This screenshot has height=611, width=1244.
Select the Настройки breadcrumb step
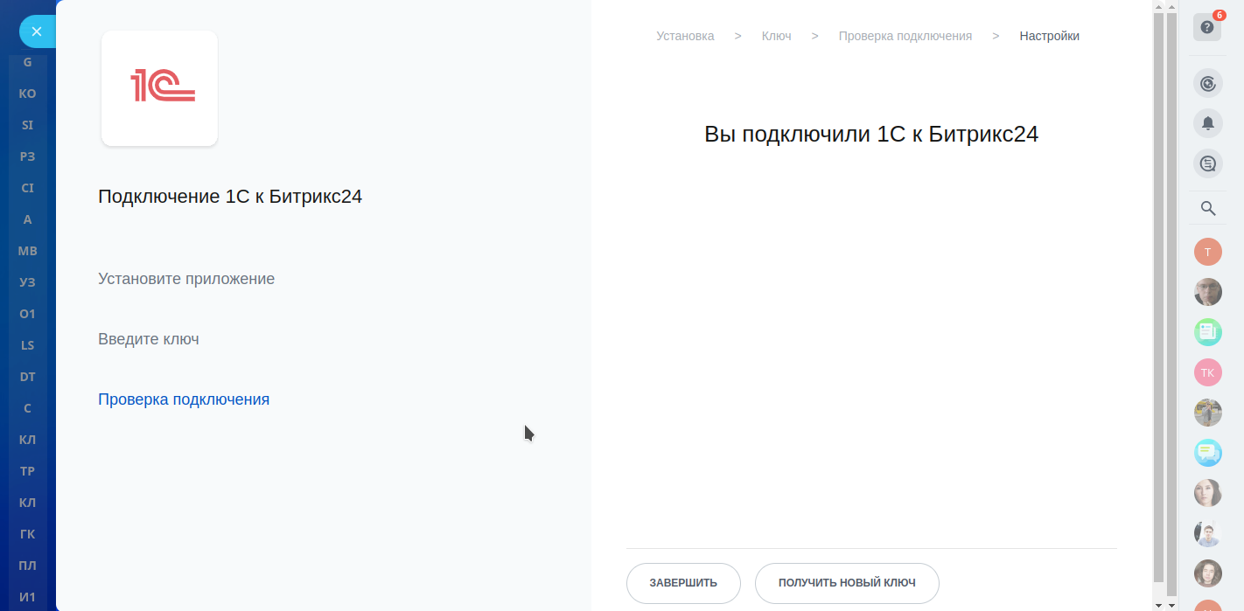click(1050, 36)
